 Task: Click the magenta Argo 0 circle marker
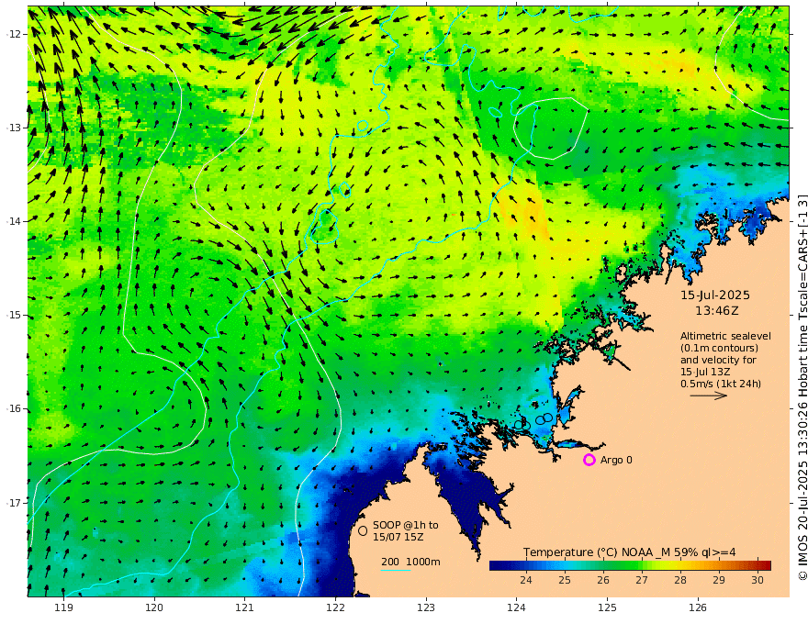[589, 460]
